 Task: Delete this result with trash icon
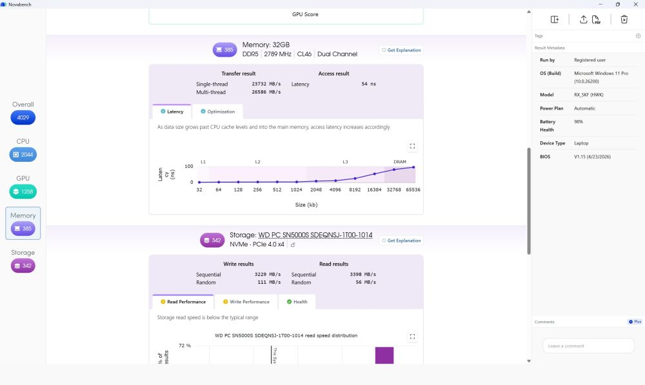[x=624, y=19]
